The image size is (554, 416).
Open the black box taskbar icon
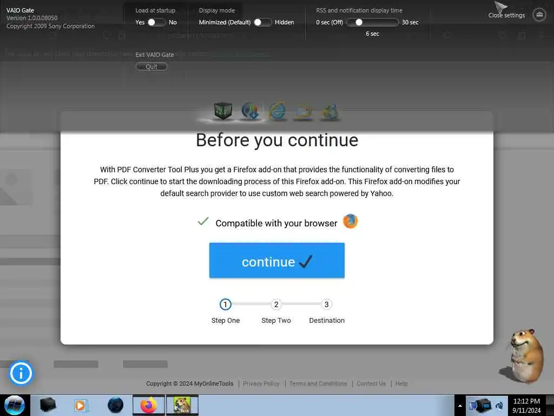pyautogui.click(x=48, y=405)
